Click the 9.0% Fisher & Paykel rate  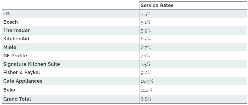(x=193, y=72)
